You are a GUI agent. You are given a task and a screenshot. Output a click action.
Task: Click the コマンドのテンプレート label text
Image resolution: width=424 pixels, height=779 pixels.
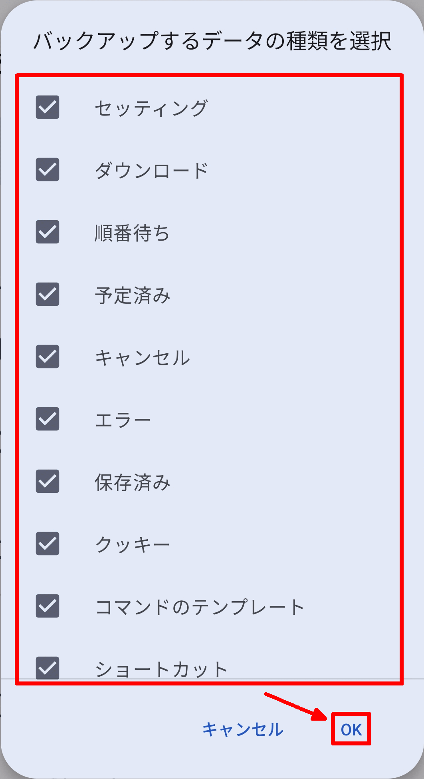pyautogui.click(x=200, y=607)
